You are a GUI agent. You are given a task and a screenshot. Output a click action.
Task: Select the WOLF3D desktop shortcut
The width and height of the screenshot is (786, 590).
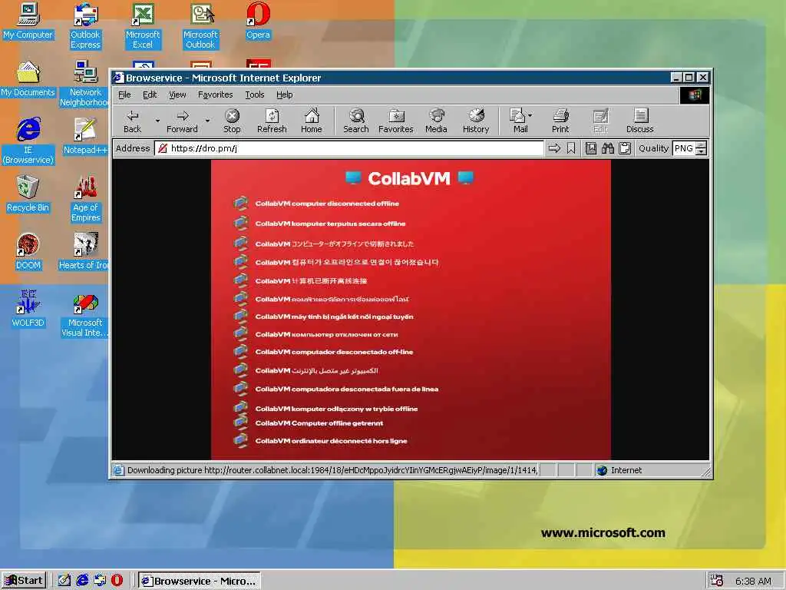(28, 309)
